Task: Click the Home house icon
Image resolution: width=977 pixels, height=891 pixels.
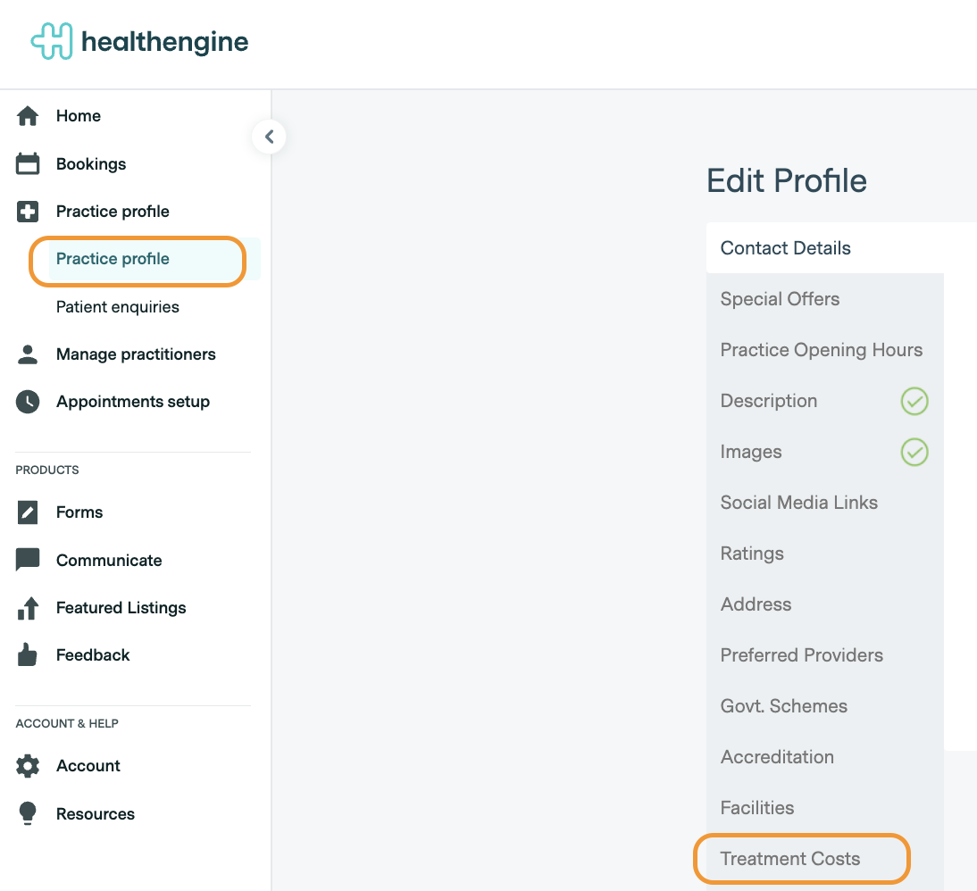Action: tap(28, 116)
